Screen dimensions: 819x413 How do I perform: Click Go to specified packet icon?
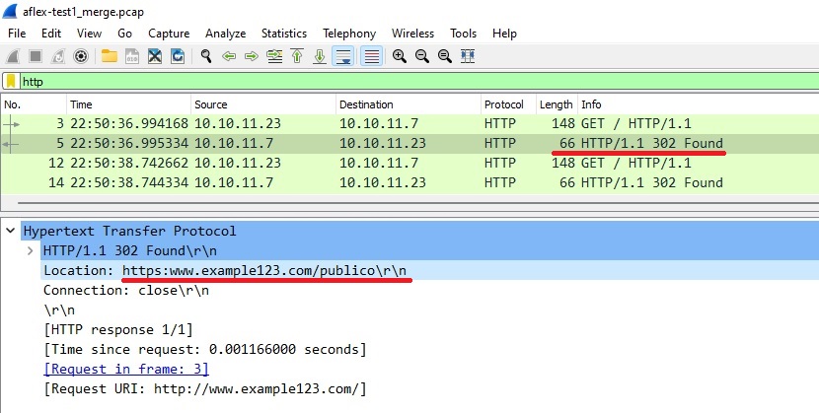pyautogui.click(x=274, y=56)
